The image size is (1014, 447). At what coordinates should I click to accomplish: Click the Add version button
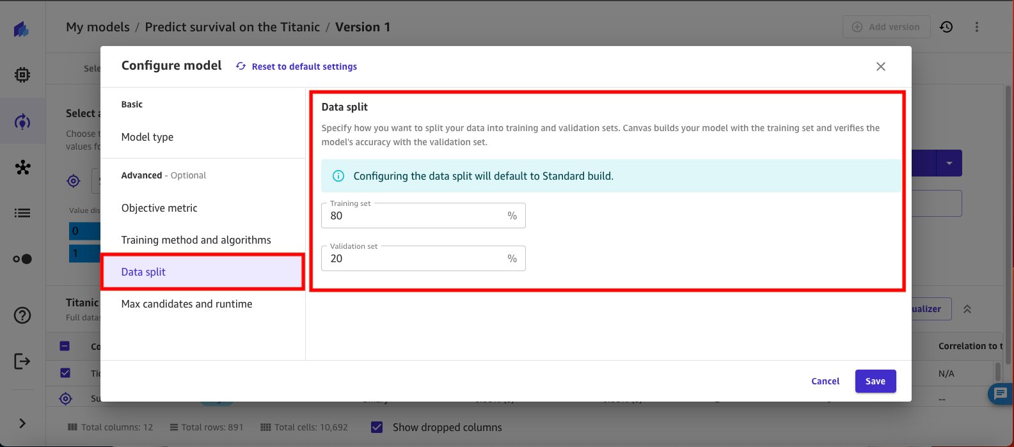(886, 27)
